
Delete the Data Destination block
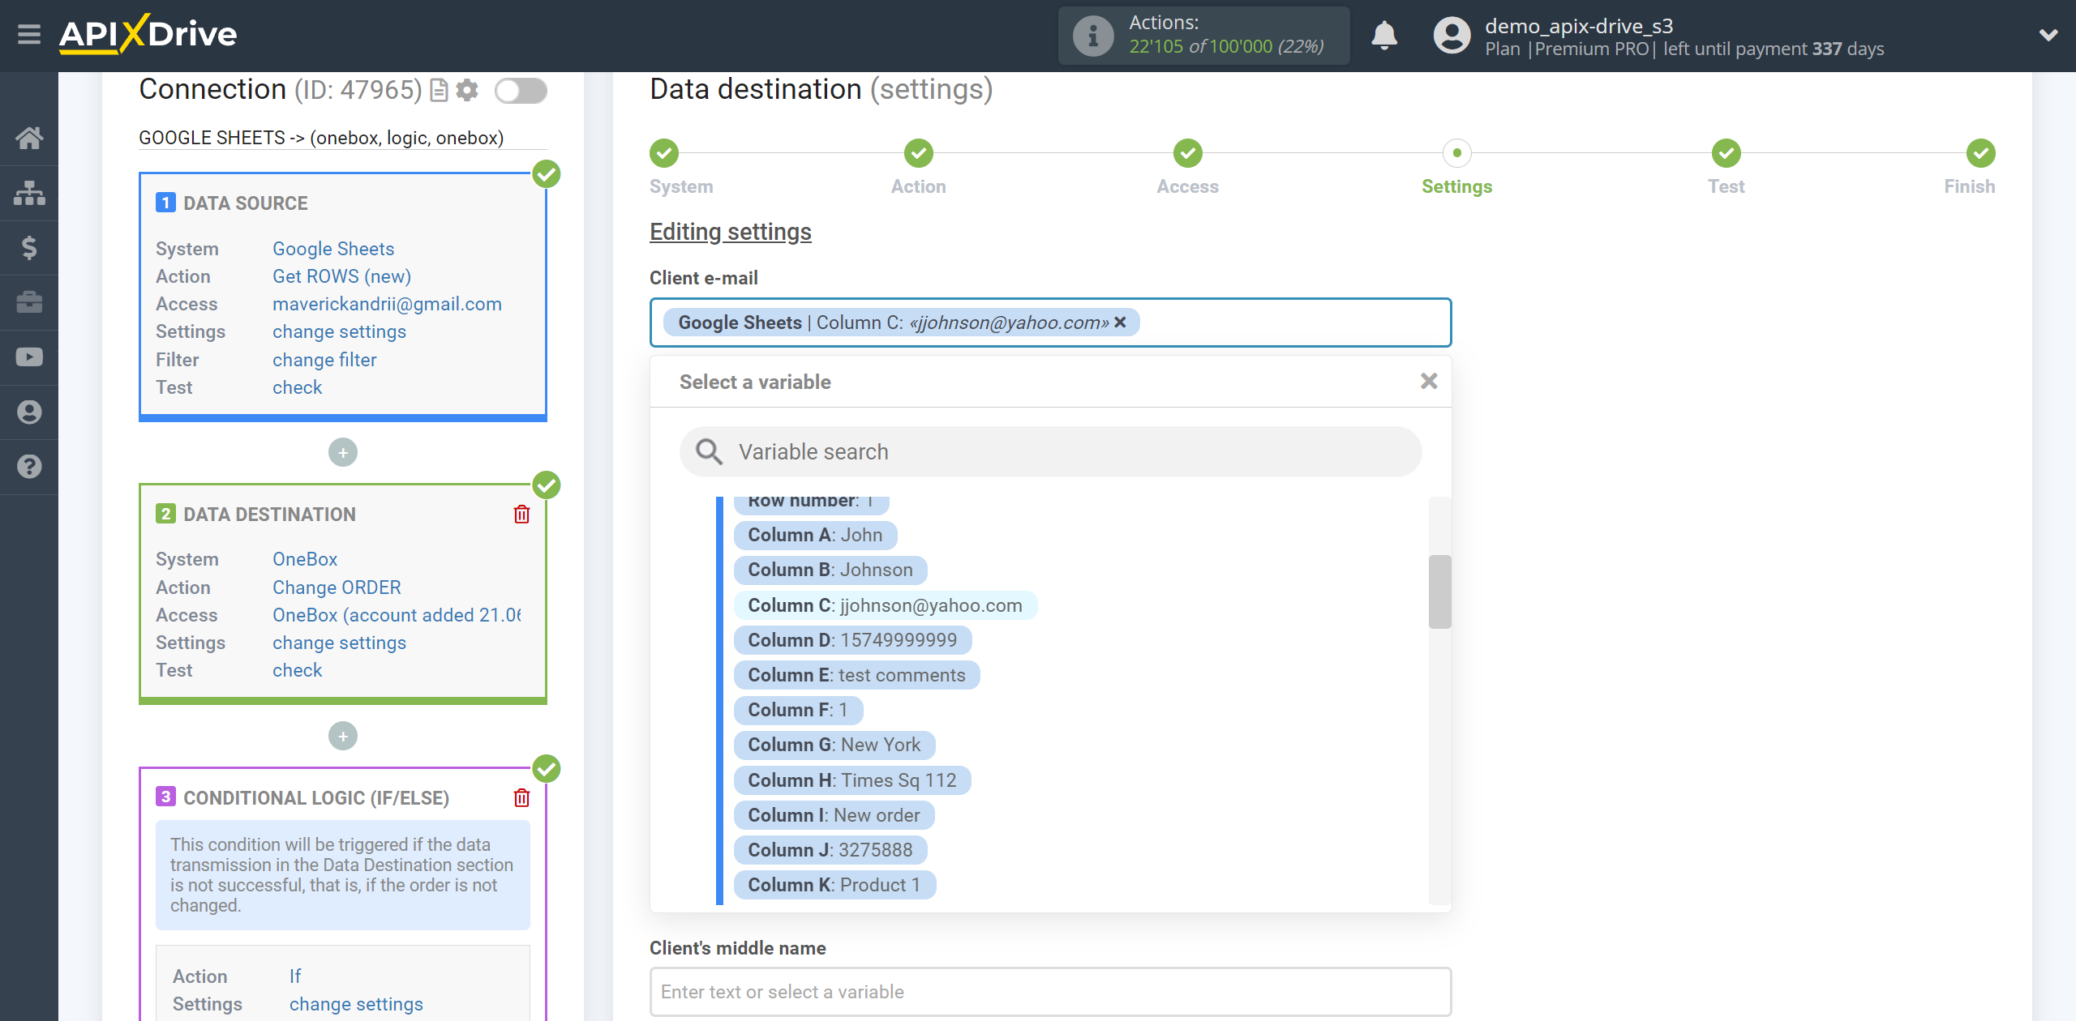(x=521, y=515)
